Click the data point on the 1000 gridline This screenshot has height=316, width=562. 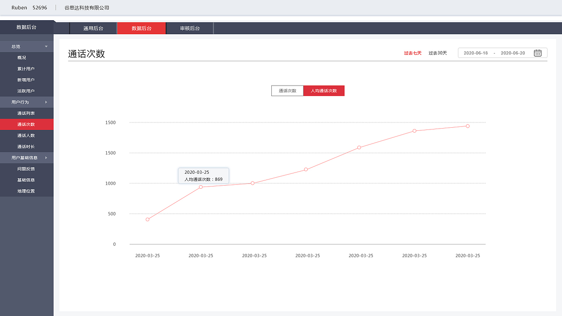click(252, 183)
